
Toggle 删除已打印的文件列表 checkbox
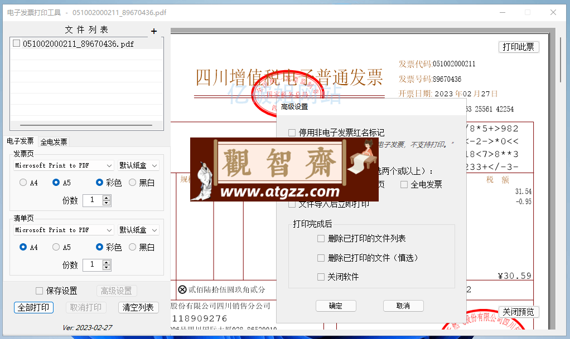(321, 238)
